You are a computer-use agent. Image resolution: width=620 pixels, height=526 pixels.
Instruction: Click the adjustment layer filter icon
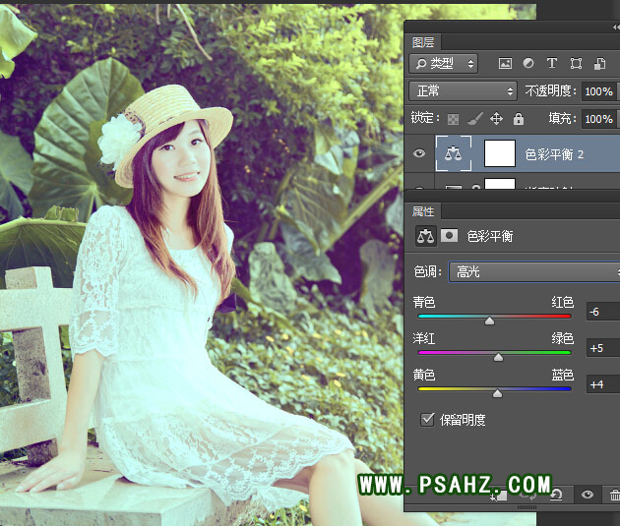(528, 64)
